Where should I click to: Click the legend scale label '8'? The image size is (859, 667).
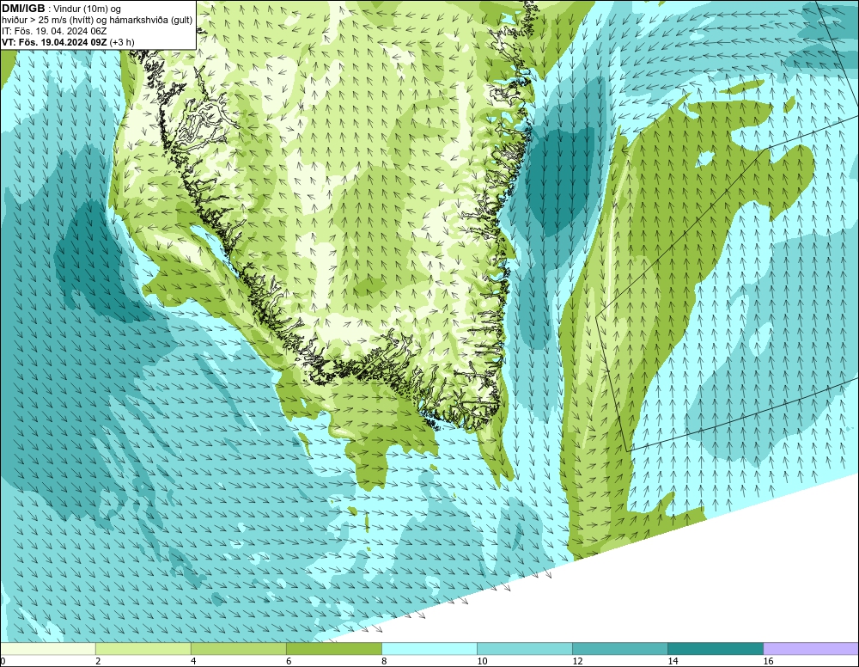tap(384, 662)
